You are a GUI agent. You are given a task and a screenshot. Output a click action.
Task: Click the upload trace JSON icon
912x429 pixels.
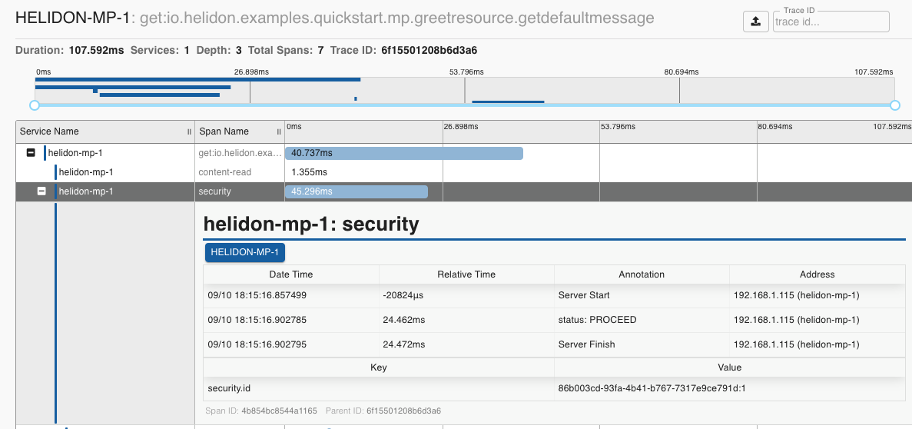[x=755, y=22]
